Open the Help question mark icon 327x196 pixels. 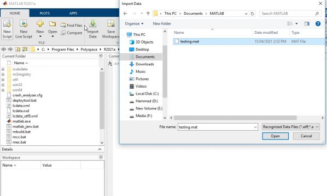pyautogui.click(x=318, y=23)
